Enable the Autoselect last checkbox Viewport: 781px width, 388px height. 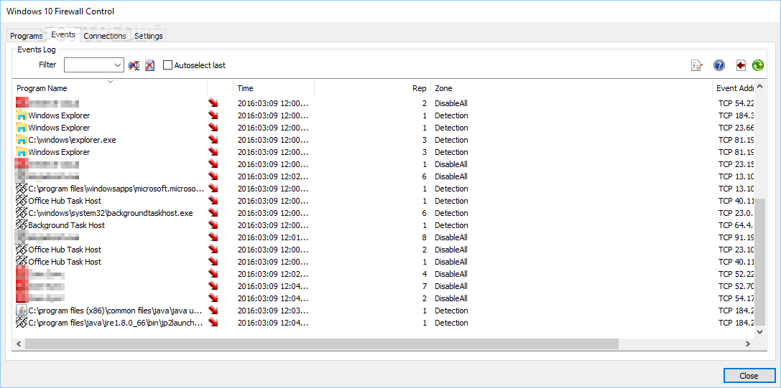click(x=167, y=65)
